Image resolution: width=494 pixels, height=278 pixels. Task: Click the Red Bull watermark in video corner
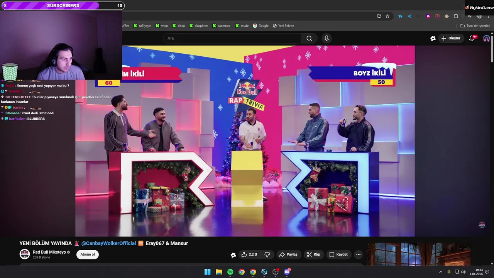(x=482, y=225)
